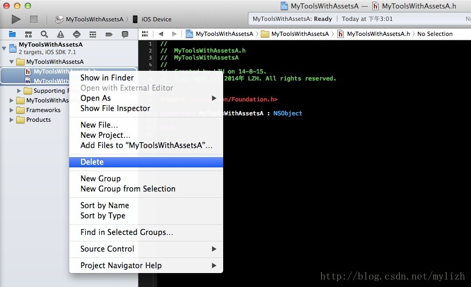Click the MyToolsWithAssetsA: Ready status text

click(292, 19)
